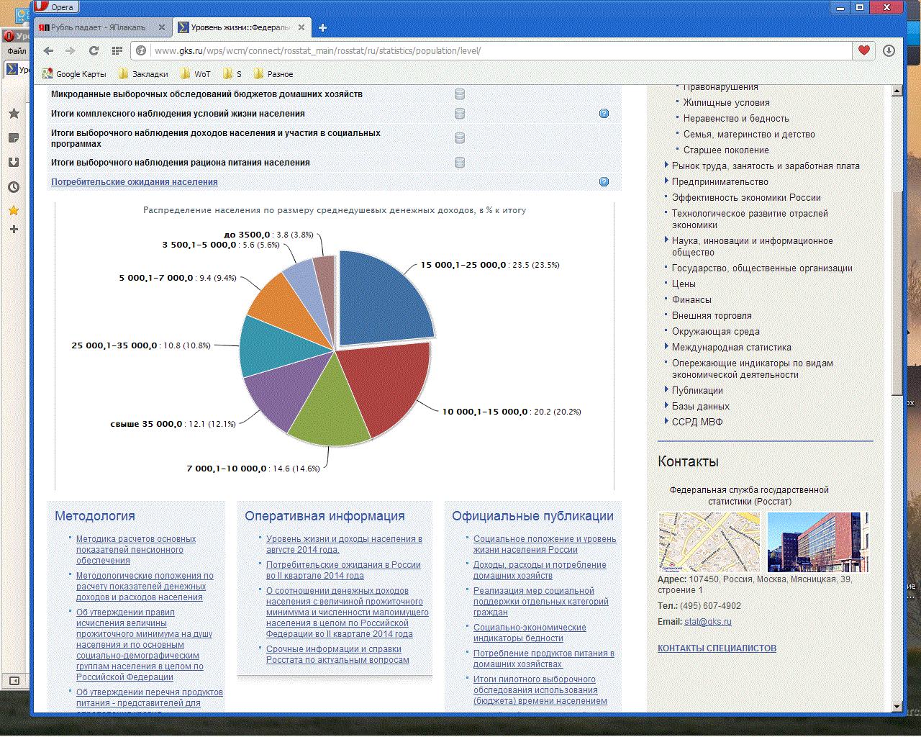
Task: Open the Разное bookmarks folder
Action: 273,73
